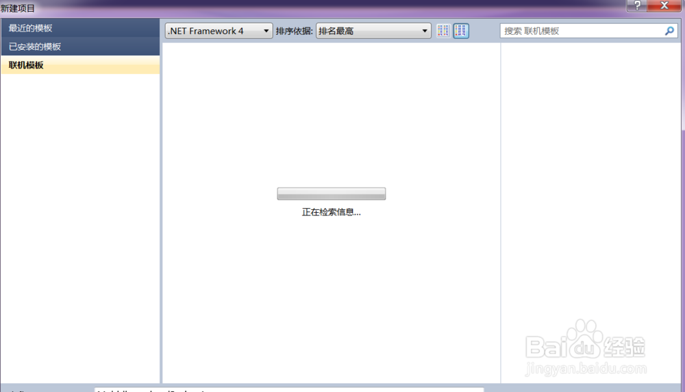
Task: Click the loading progress bar
Action: click(331, 194)
